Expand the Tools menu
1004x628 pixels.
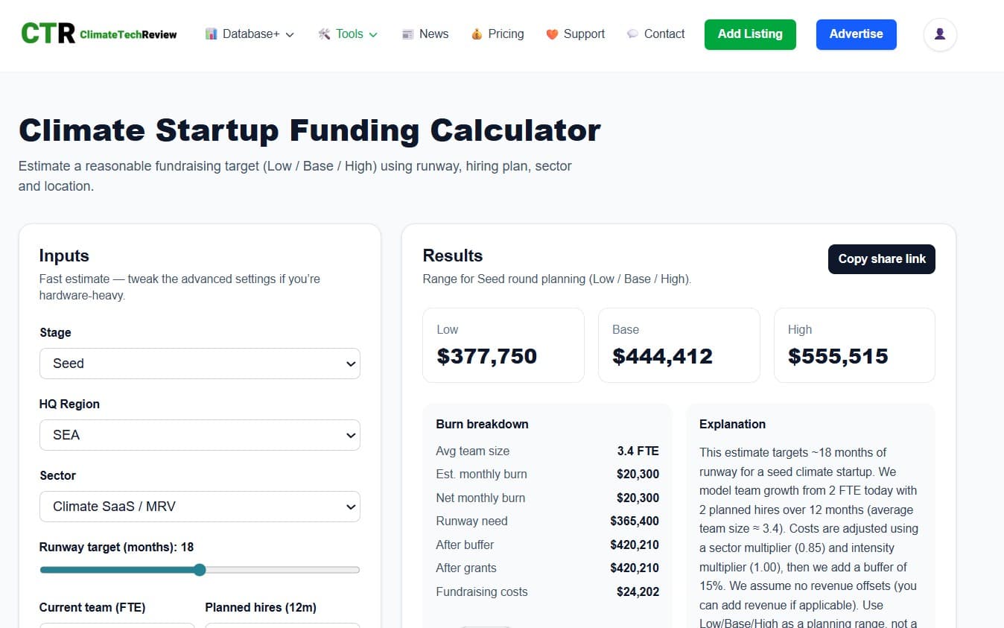point(348,34)
